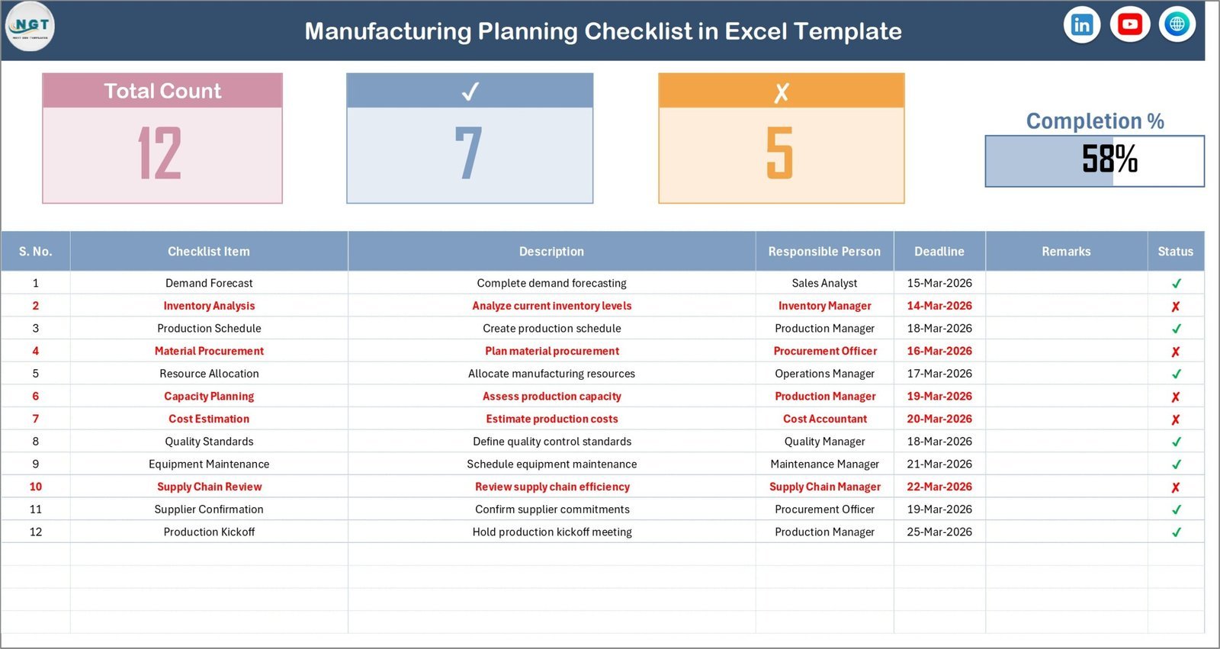Image resolution: width=1220 pixels, height=649 pixels.
Task: Click the LinkedIn icon in header
Action: 1082,25
